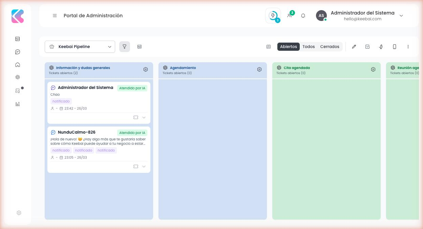The height and width of the screenshot is (229, 423).
Task: Click the microphone icon in toolbar
Action: pyautogui.click(x=381, y=47)
